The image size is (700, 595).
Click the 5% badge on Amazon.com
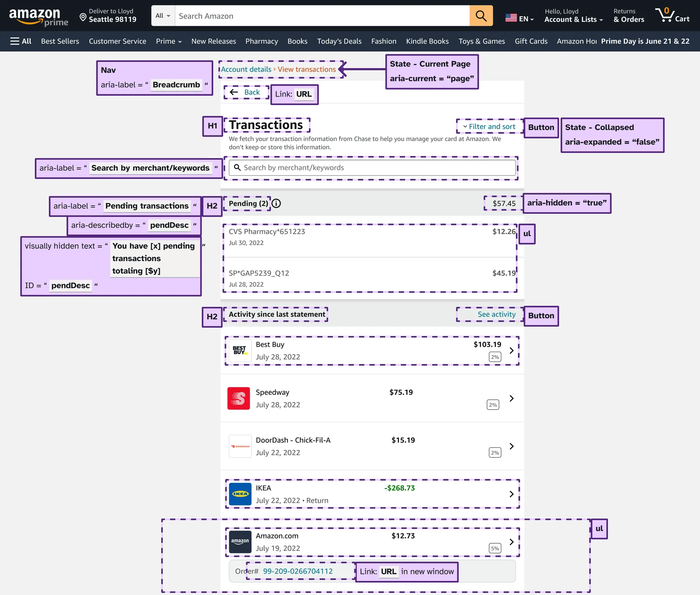tap(495, 548)
